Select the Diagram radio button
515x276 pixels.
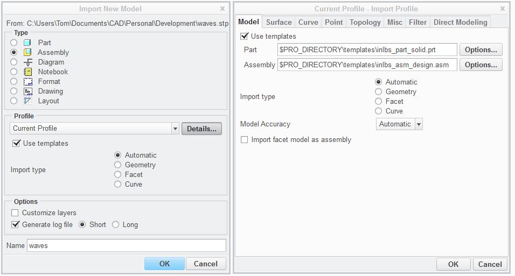(x=14, y=62)
